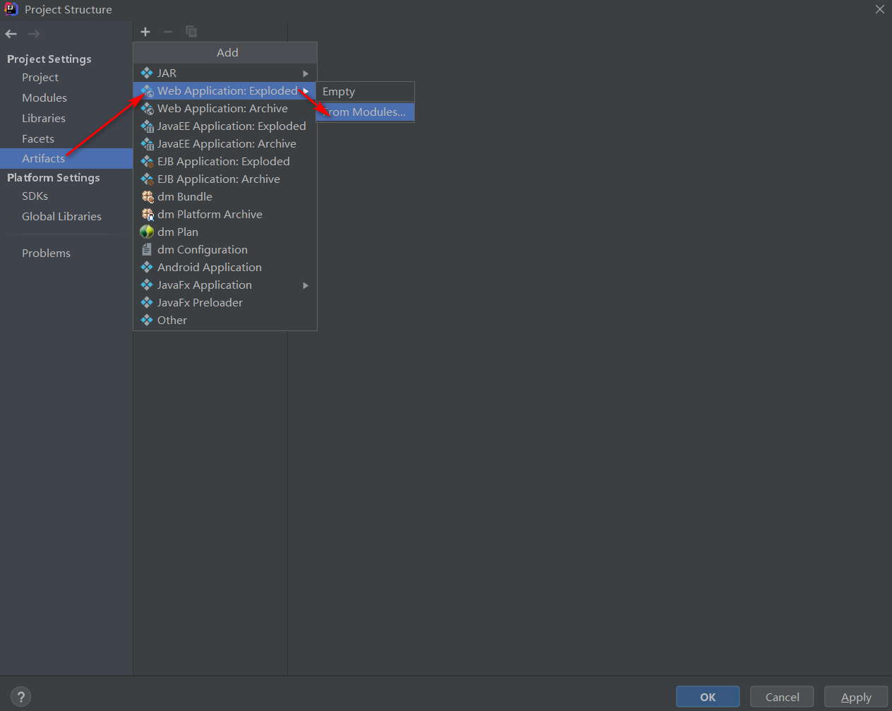This screenshot has width=892, height=711.
Task: Select From Modules... in the submenu
Action: (365, 112)
